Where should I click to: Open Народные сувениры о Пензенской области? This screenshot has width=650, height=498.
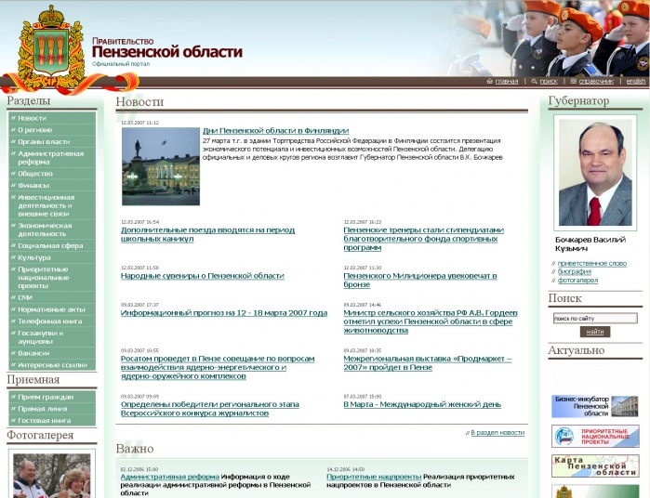(203, 276)
